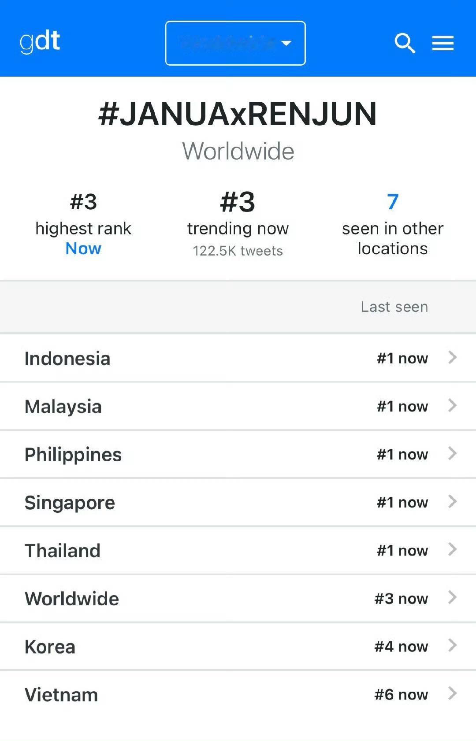Click the chevron next to Singapore
Viewport: 476px width, 741px height.
452,501
